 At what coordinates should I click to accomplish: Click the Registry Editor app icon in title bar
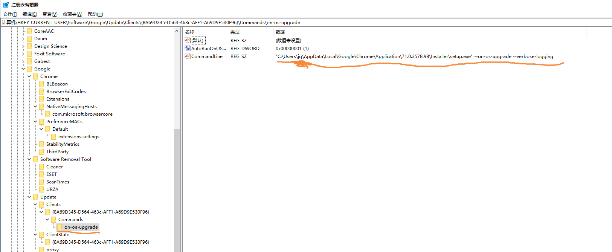6,5
